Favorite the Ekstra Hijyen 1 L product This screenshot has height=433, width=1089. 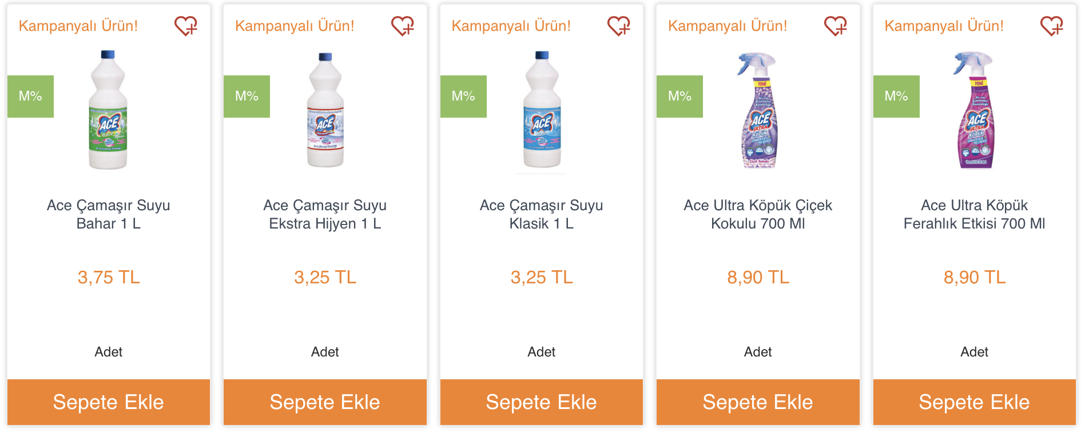pyautogui.click(x=403, y=26)
